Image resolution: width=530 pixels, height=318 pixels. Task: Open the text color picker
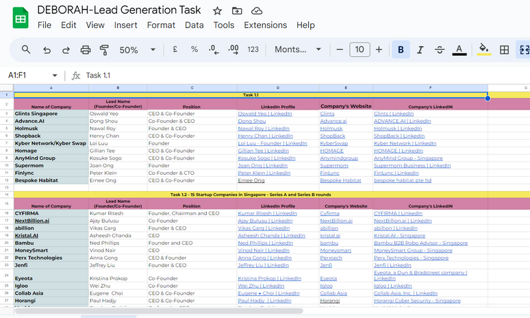[x=459, y=50]
